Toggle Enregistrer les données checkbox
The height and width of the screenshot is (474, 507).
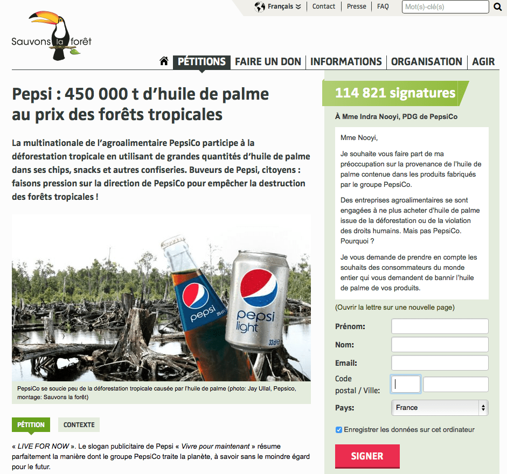[x=339, y=430]
